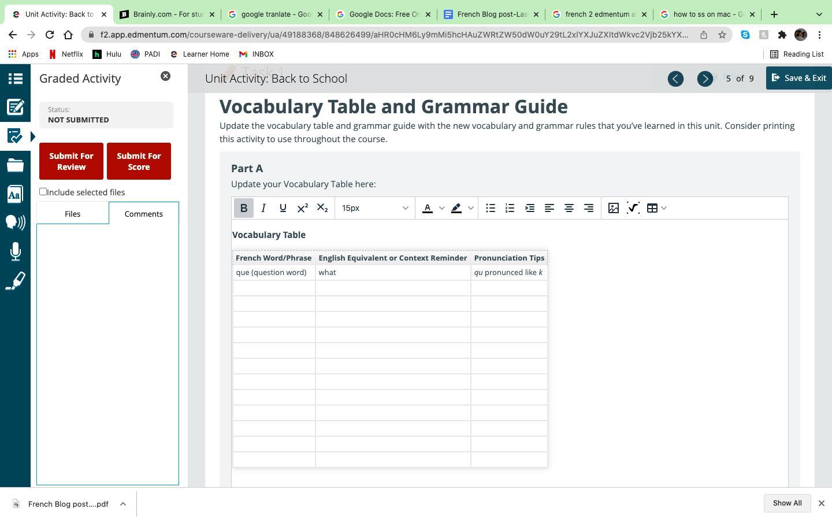
Task: Select the highlight color marker
Action: pos(456,208)
